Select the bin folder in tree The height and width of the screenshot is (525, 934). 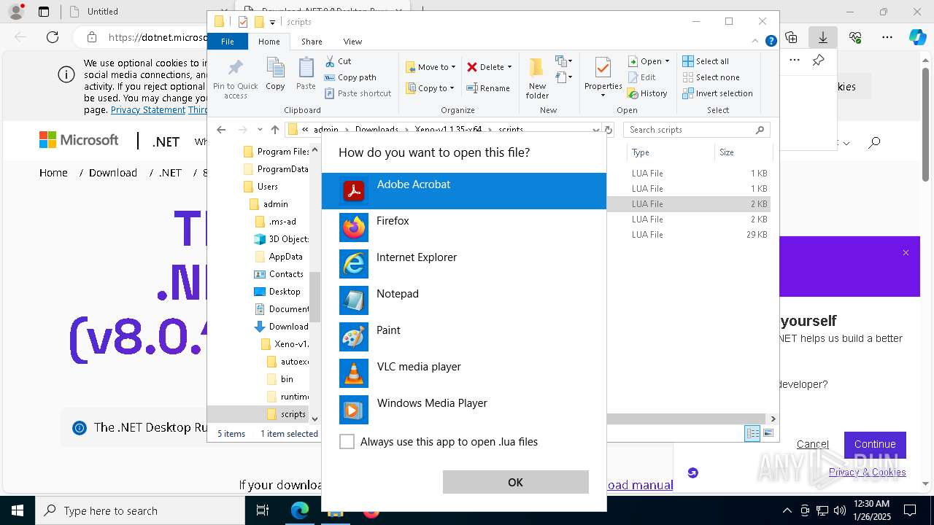click(280, 379)
